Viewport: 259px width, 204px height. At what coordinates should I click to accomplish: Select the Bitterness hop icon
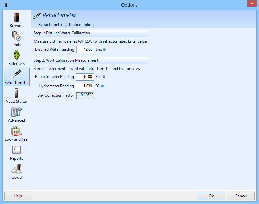pyautogui.click(x=16, y=55)
